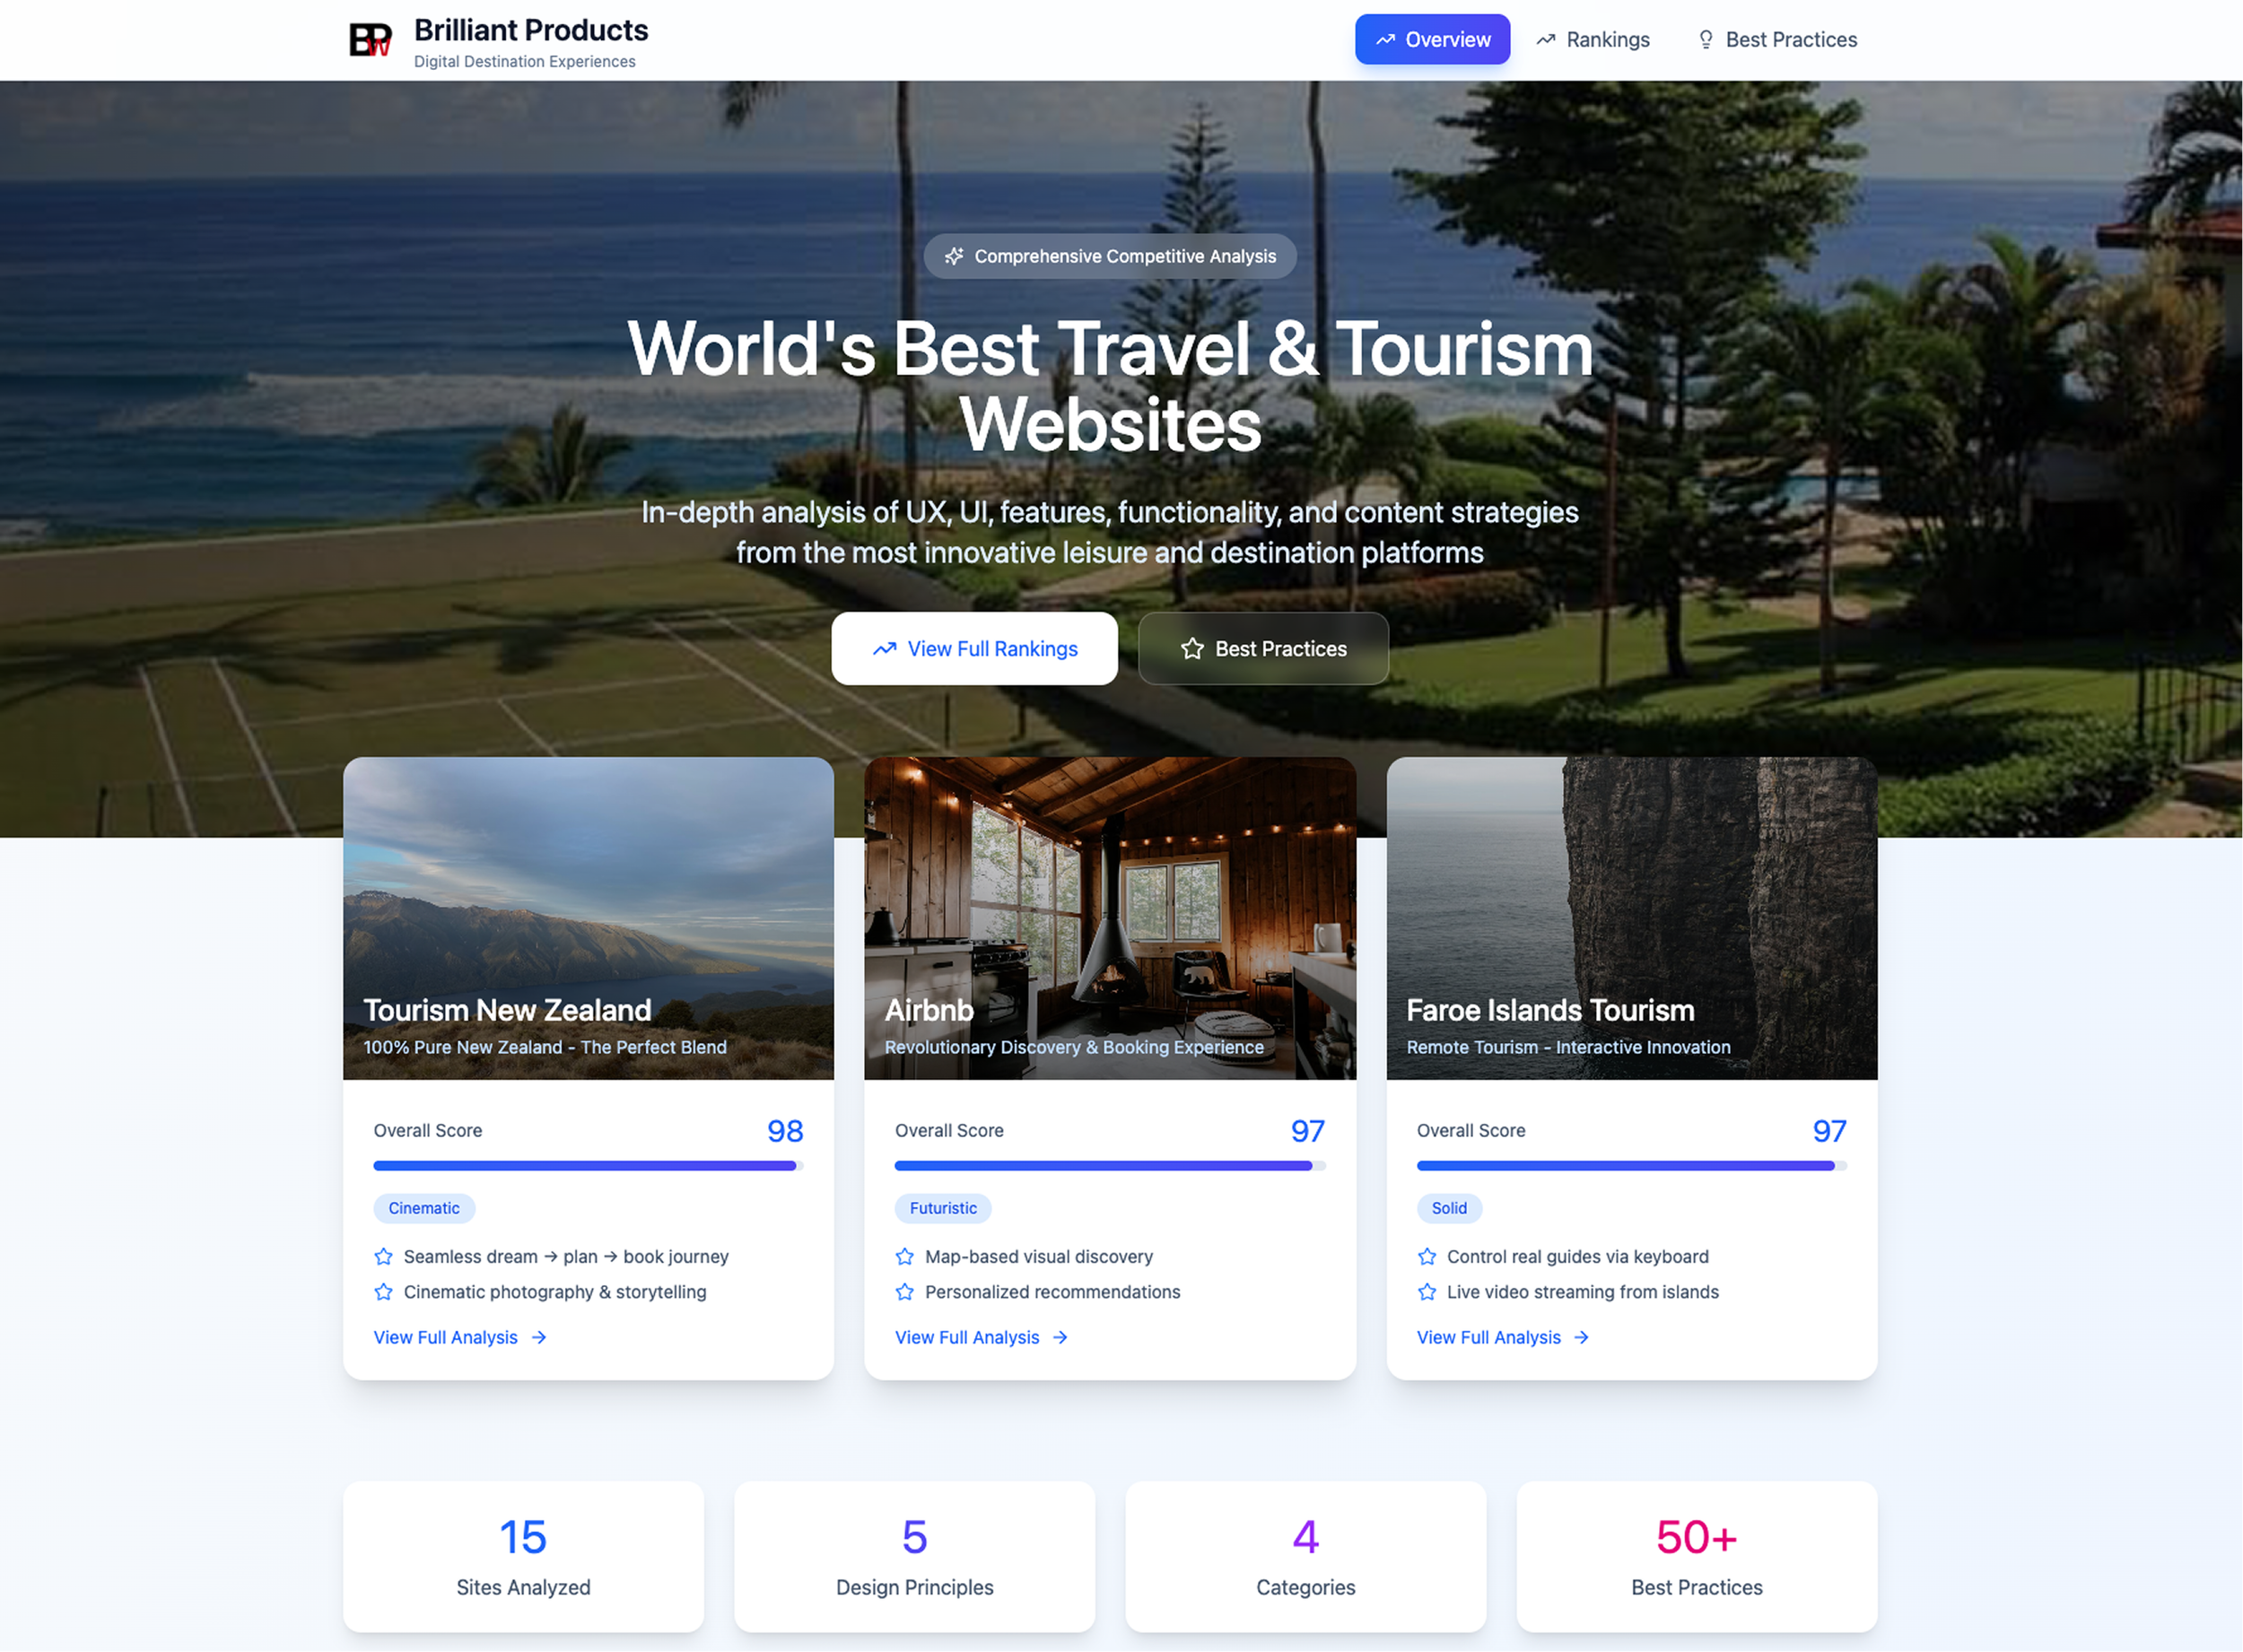
Task: Click the 15 Sites Analyzed stat card
Action: 523,1557
